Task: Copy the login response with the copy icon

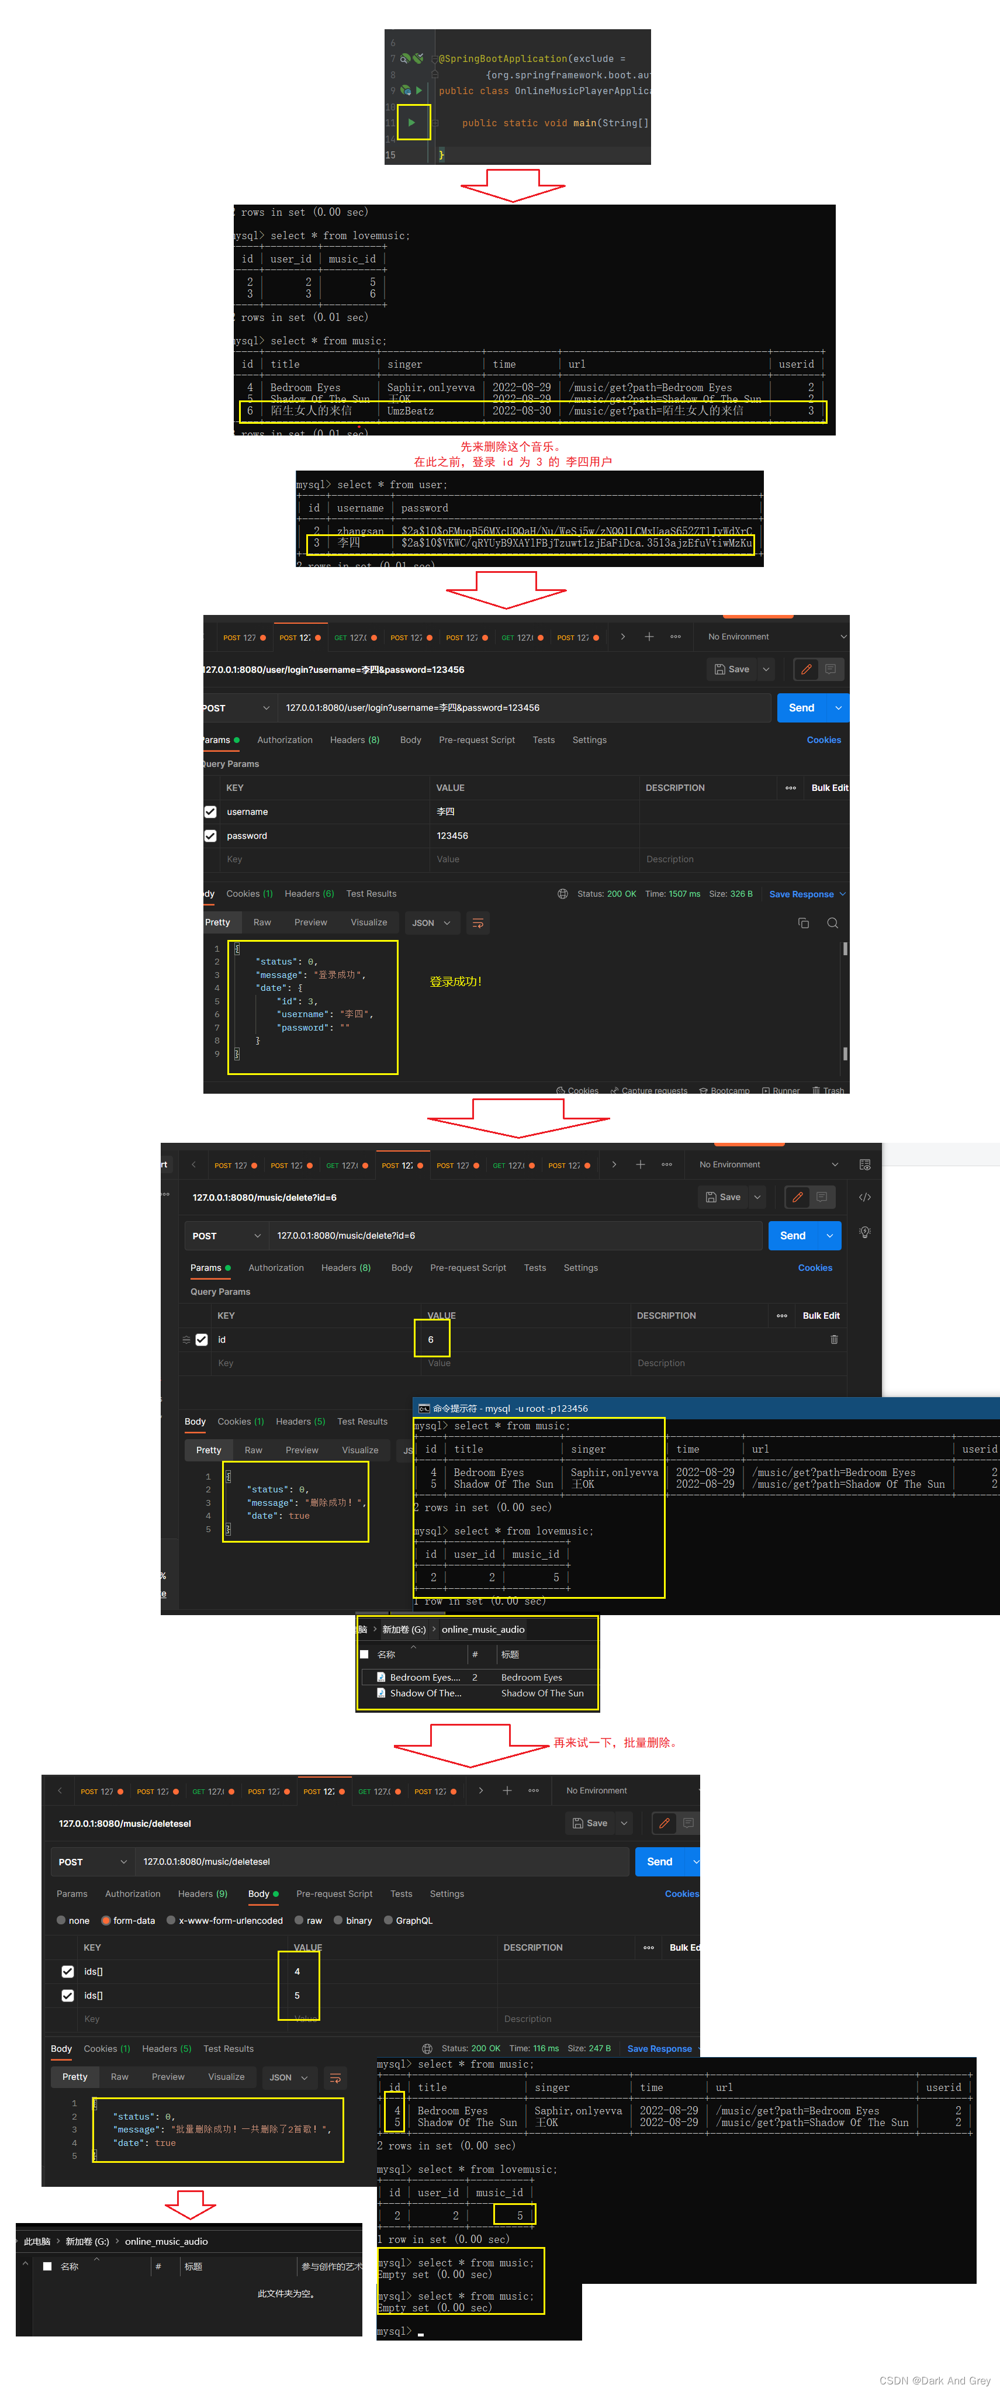Action: click(803, 923)
